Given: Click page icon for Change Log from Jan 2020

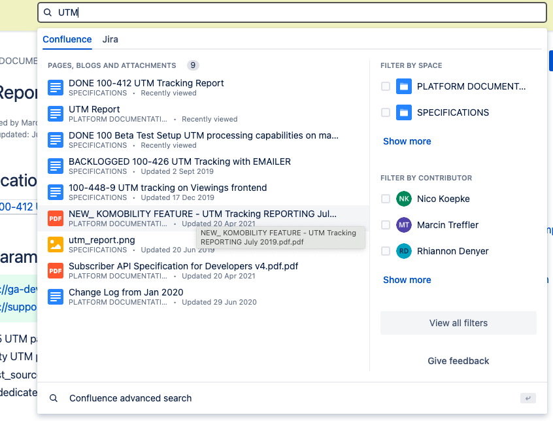Looking at the screenshot, I should coord(56,297).
